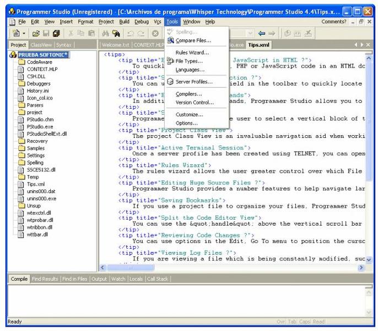Switch to the Output tab

pos(99,279)
